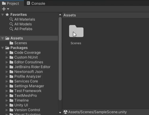Expand the Test Framework package
This screenshot has height=115, width=149.
7,91
